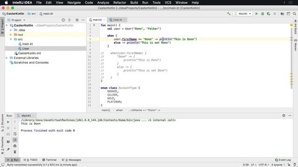Change the UTF-8 file encoding

click(x=264, y=165)
